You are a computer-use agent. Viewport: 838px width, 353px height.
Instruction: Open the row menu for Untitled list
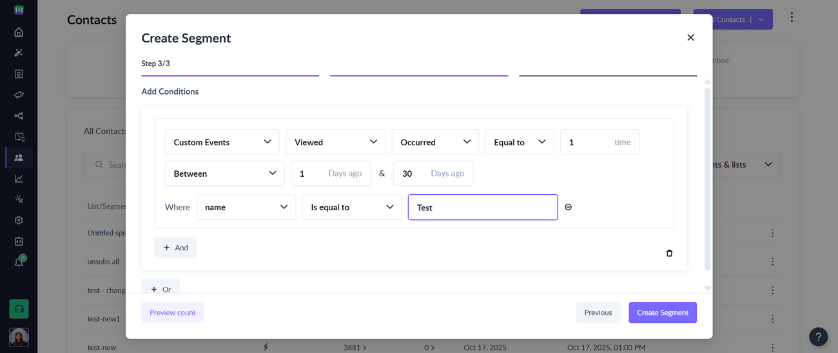(772, 233)
